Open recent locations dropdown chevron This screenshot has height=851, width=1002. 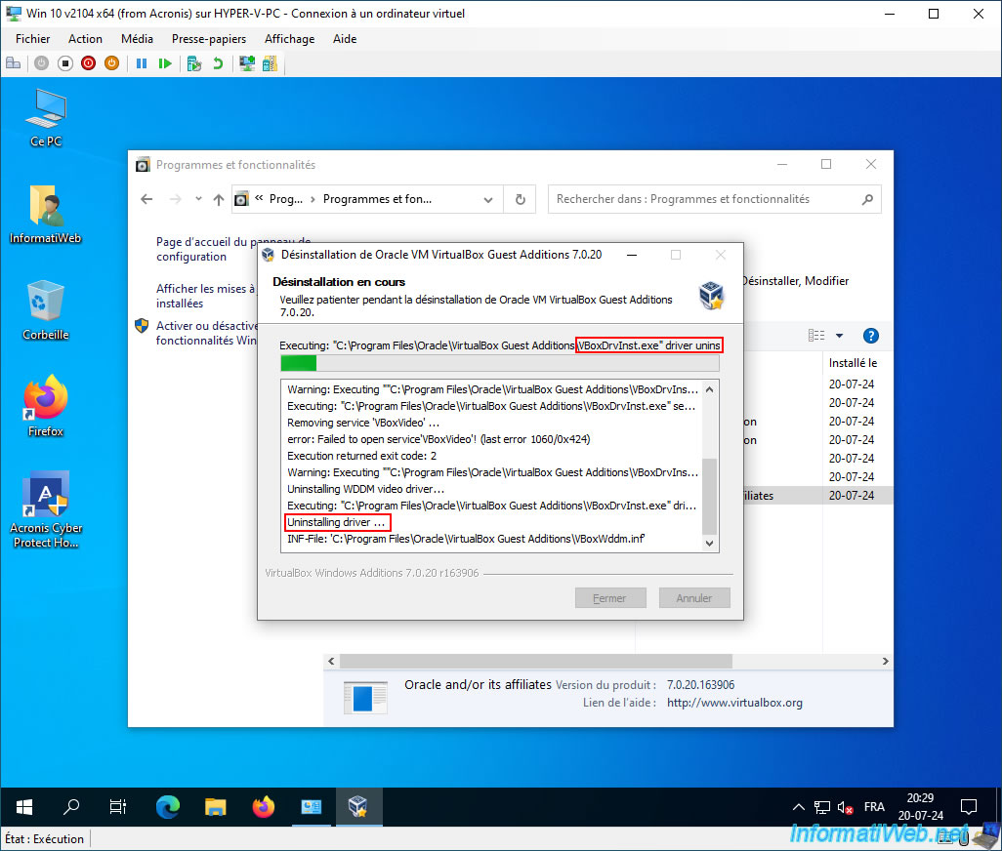click(x=198, y=199)
